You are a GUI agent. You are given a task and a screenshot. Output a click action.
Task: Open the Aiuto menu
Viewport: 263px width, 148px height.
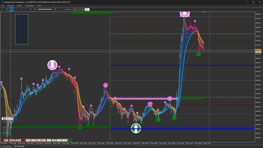point(39,6)
